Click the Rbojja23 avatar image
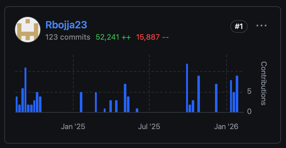 coord(28,30)
